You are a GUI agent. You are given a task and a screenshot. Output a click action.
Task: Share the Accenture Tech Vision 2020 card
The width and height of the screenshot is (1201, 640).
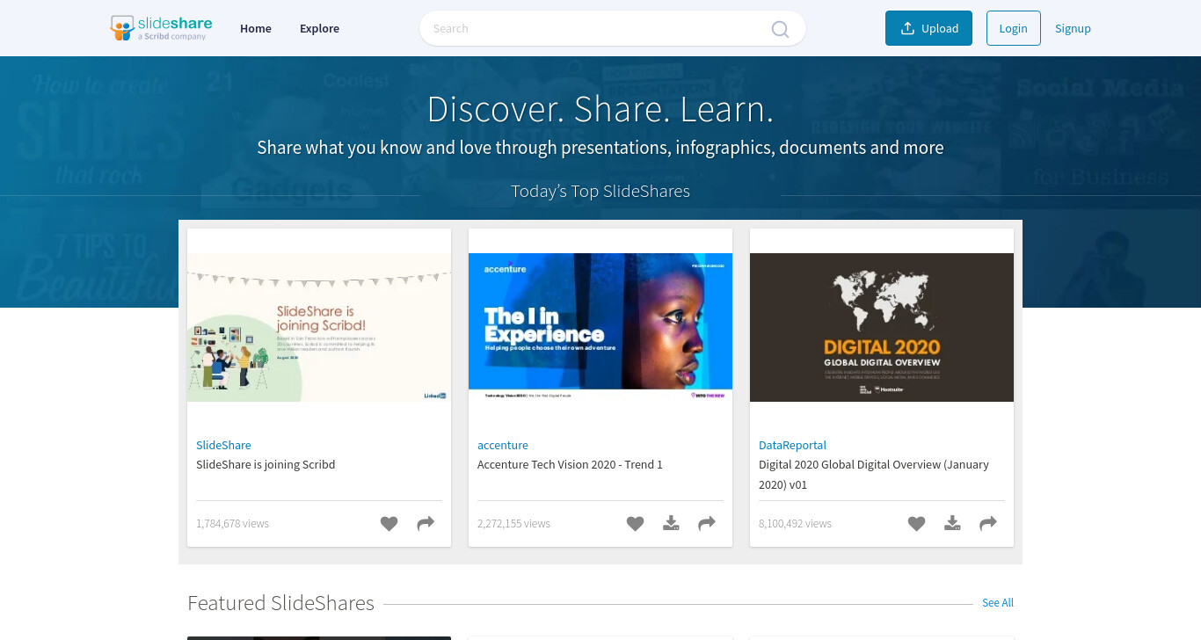707,524
